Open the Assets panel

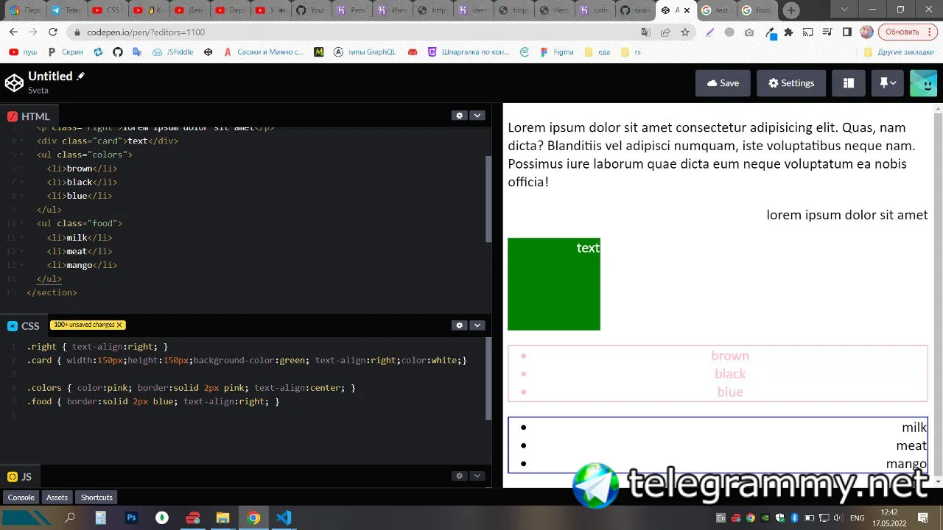click(57, 498)
